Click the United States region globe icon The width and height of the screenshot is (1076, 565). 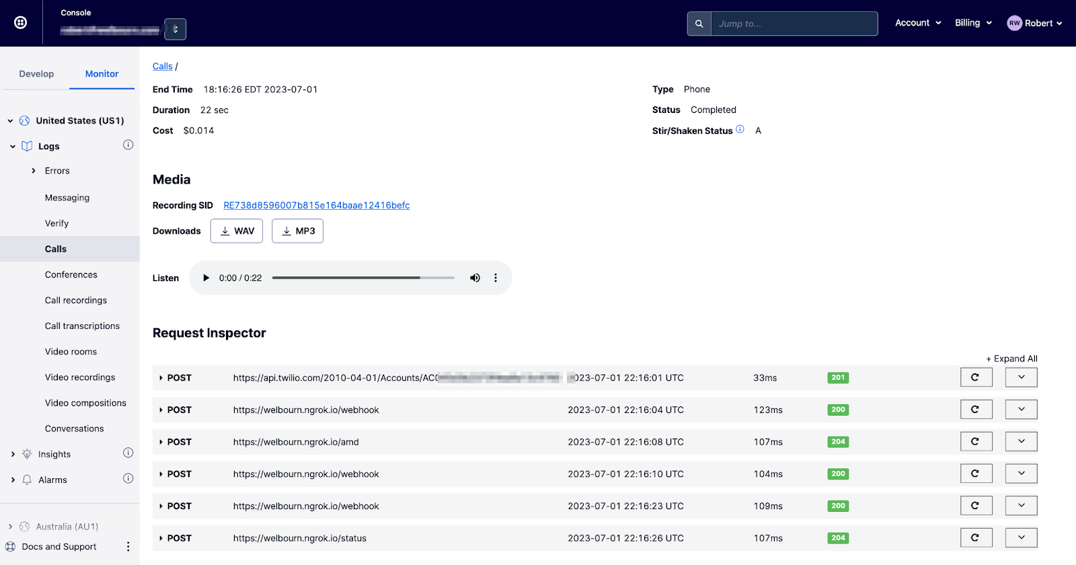coord(25,121)
